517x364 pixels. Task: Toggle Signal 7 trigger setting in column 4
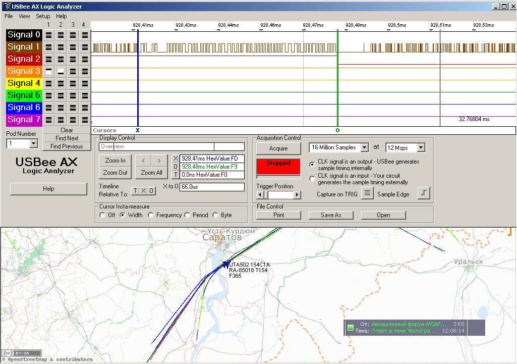(x=85, y=120)
